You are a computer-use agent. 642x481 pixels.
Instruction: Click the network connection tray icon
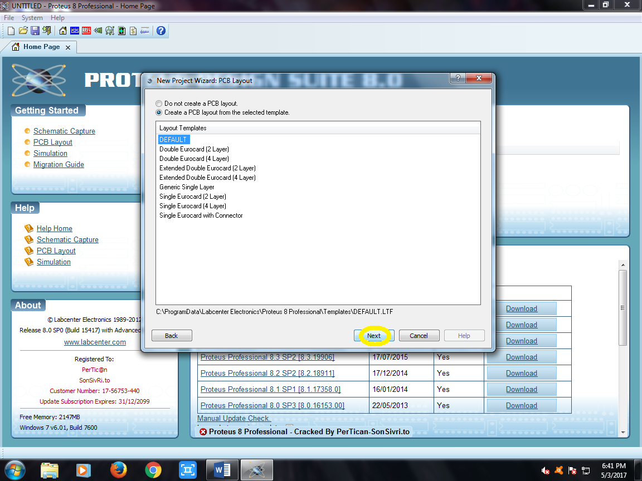click(586, 471)
